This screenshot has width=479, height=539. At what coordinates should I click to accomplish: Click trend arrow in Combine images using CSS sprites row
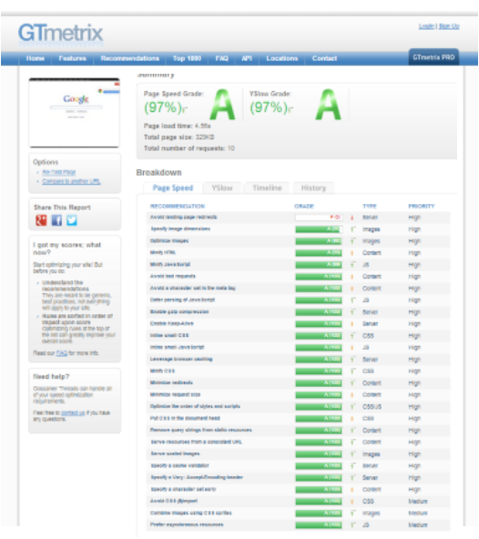click(x=352, y=514)
